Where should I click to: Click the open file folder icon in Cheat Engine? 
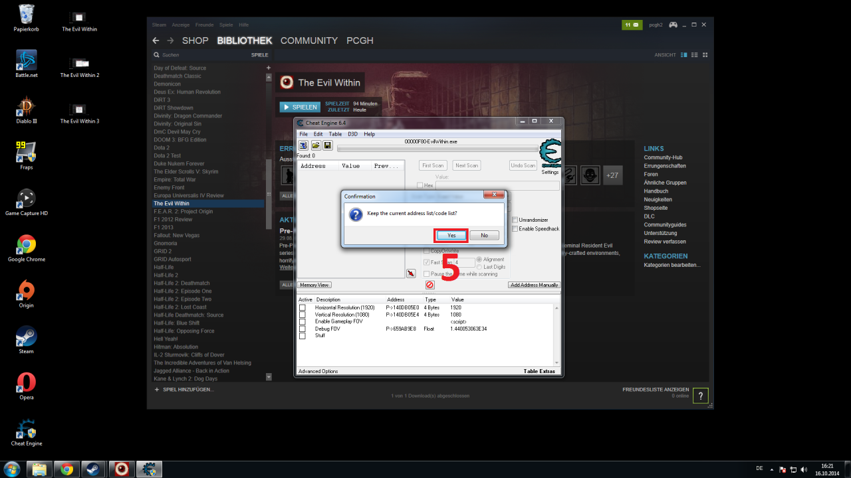pos(316,145)
